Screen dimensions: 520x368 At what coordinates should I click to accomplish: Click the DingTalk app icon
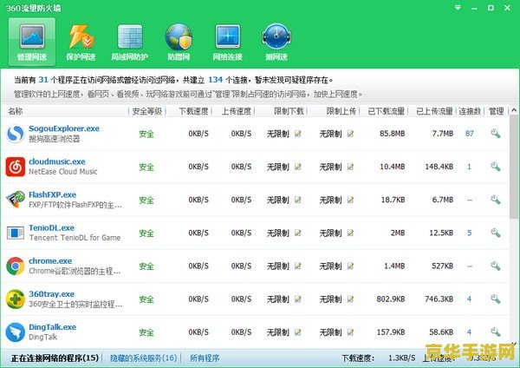click(16, 332)
